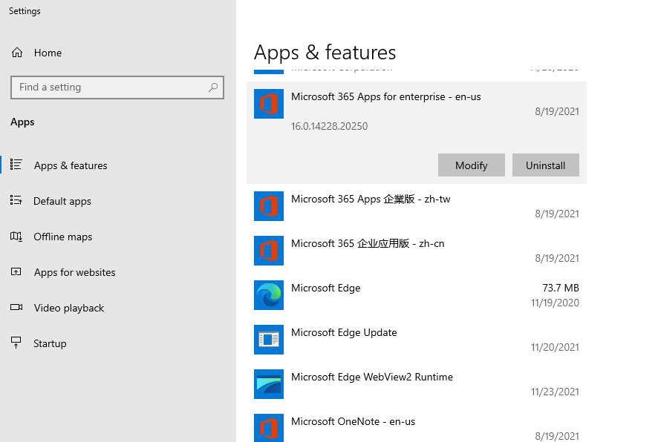
Task: Click the Offline maps map icon
Action: 16,237
